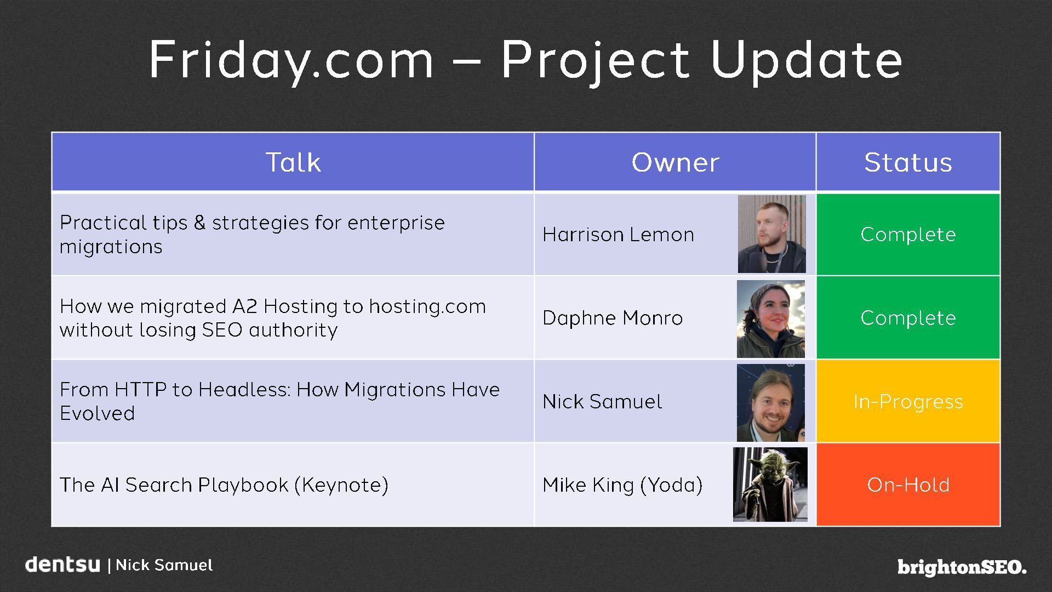Click the A2 Hosting migration talk cell
This screenshot has width=1052, height=592.
coord(293,318)
